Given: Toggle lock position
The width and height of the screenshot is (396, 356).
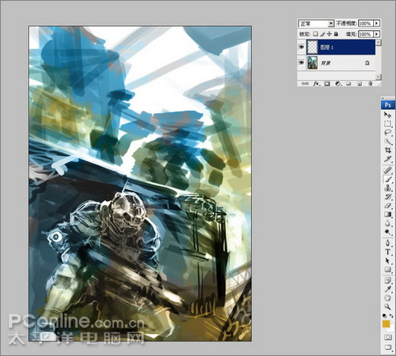Looking at the screenshot, I should [x=329, y=33].
